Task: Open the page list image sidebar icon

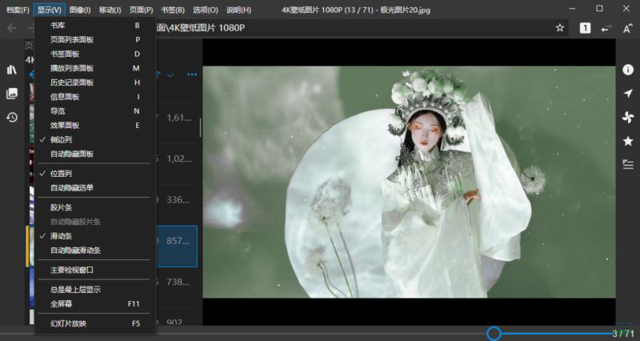Action: coord(12,94)
